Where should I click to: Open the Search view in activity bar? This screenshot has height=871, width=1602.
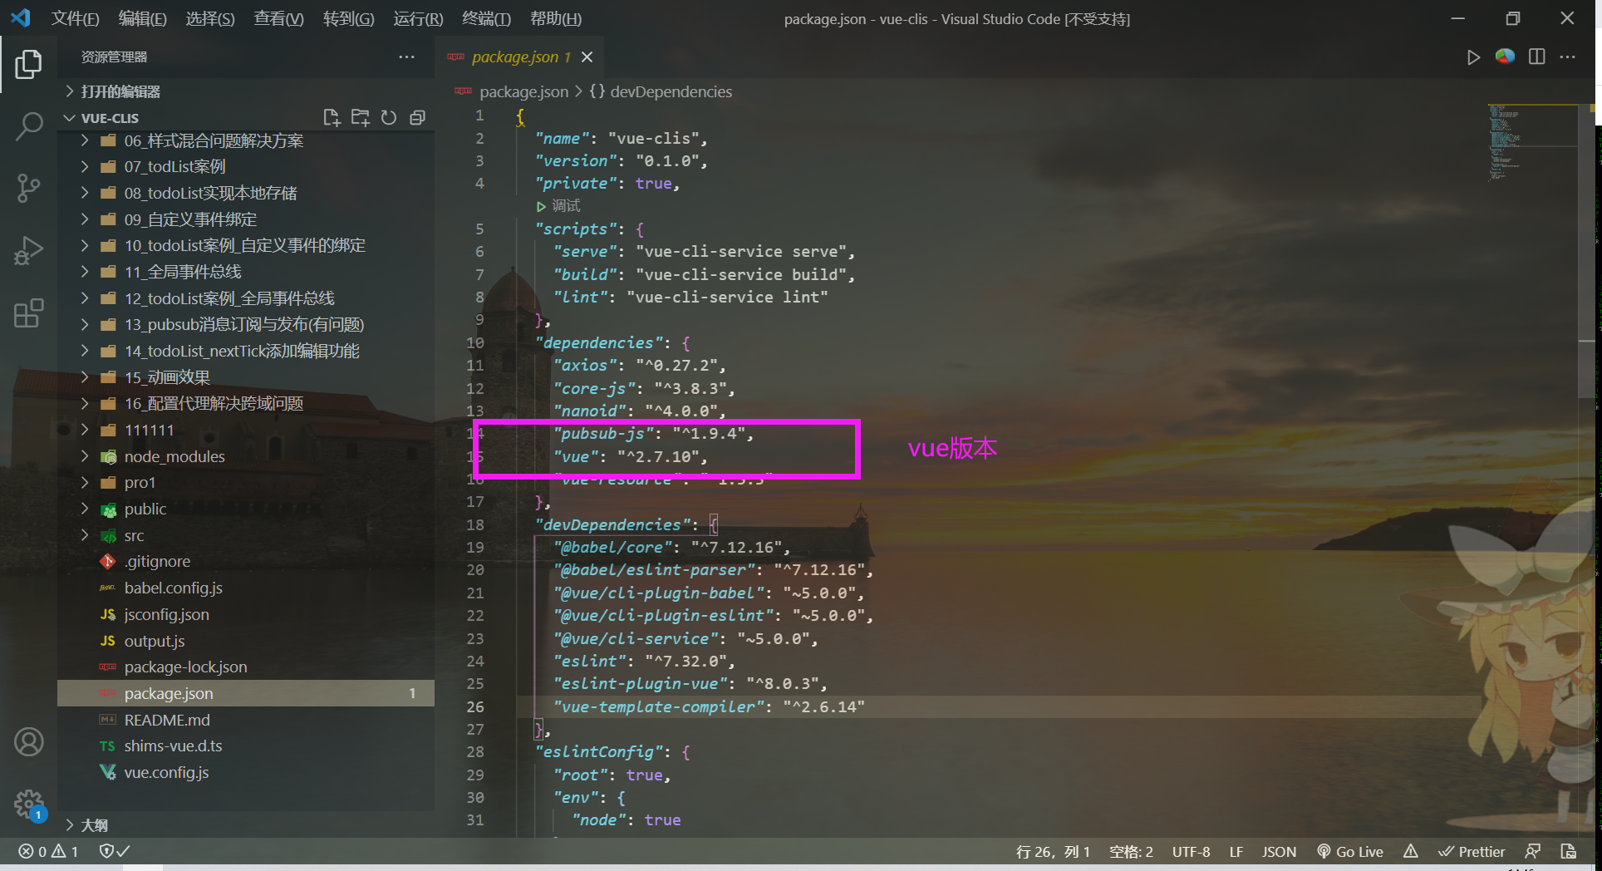28,126
